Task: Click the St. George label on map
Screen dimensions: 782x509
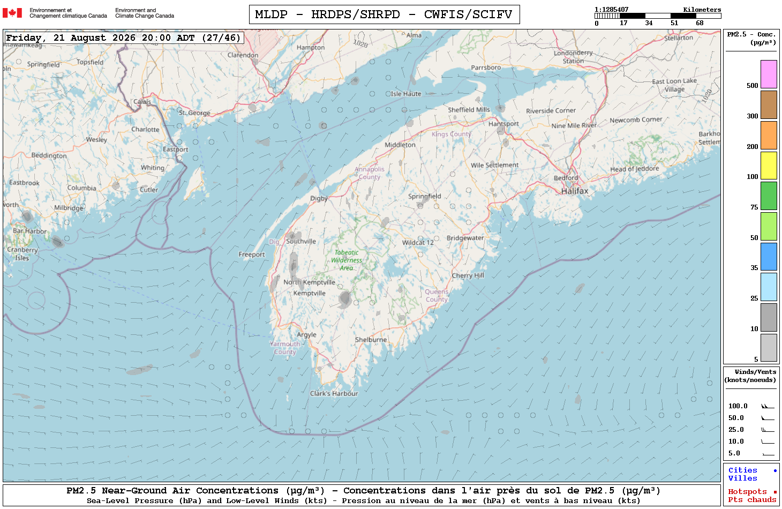Action: coord(194,113)
